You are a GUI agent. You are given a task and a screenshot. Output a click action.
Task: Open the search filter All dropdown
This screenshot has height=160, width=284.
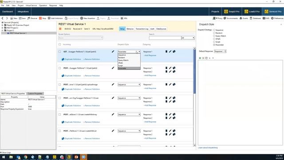188,38
